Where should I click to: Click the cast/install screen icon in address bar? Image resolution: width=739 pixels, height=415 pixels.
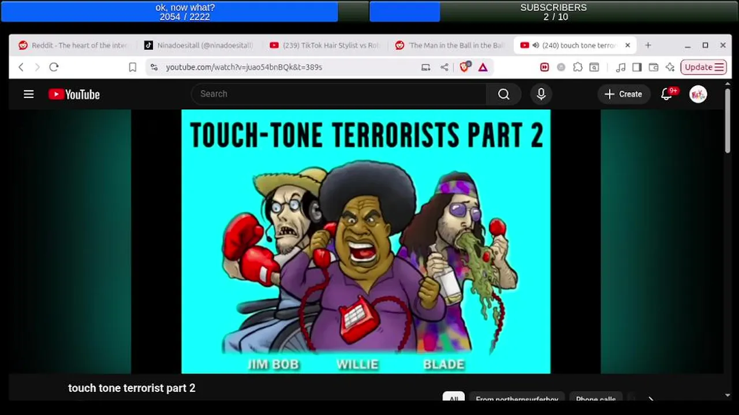426,67
